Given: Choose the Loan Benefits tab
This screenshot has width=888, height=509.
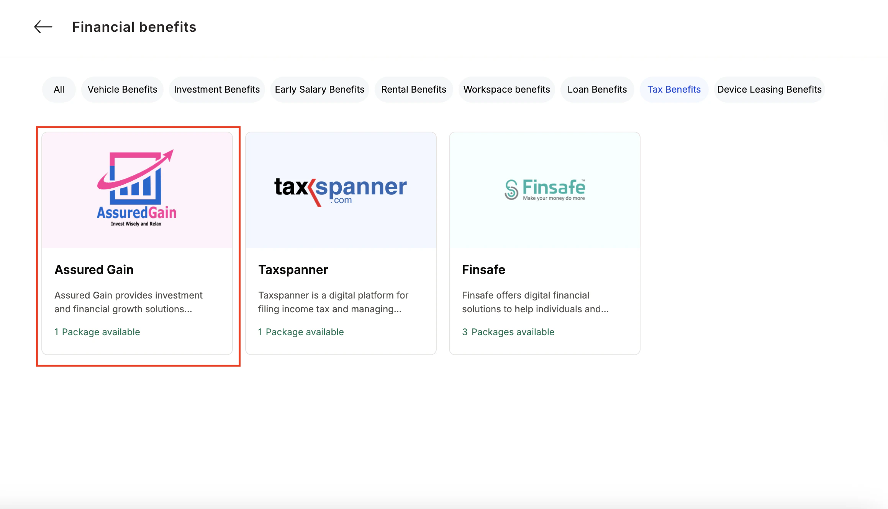Looking at the screenshot, I should [597, 90].
